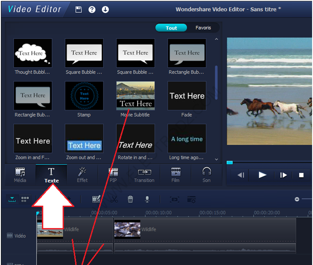The width and height of the screenshot is (313, 265).
Task: Click the 00:00:10:00 mark on timeline ruler
Action: tap(158, 213)
